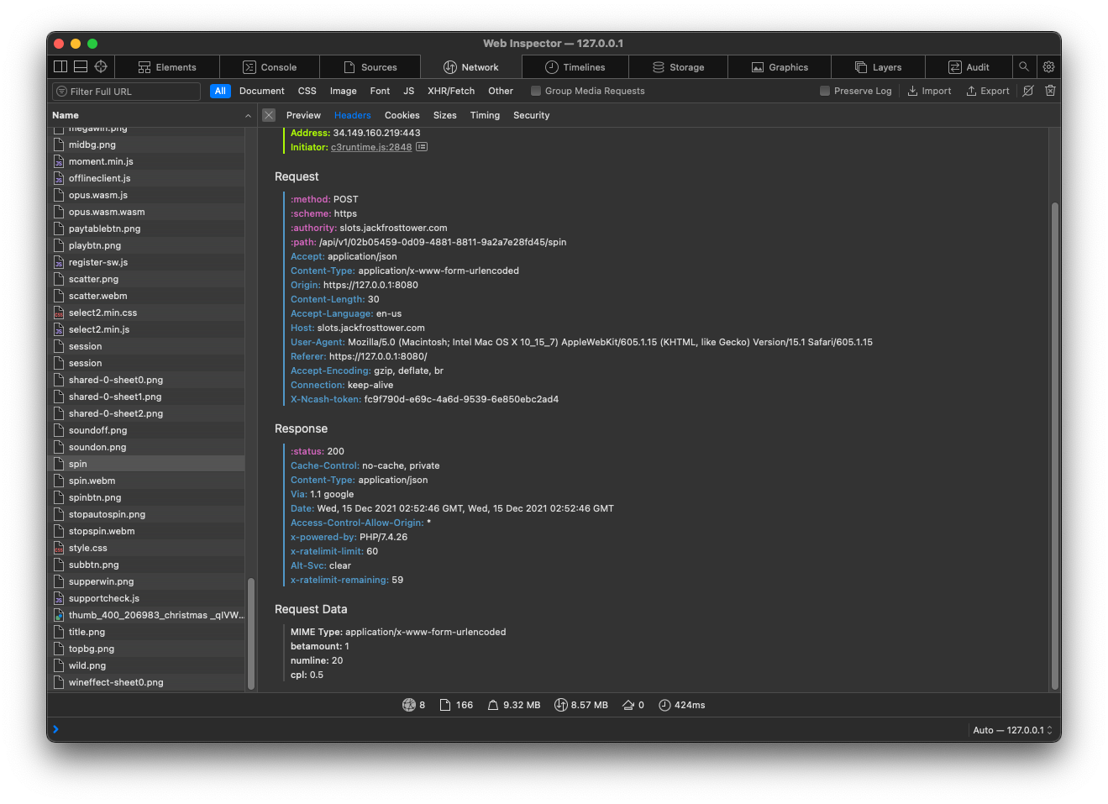Click the domains count globe icon
1108x804 pixels.
(x=409, y=705)
